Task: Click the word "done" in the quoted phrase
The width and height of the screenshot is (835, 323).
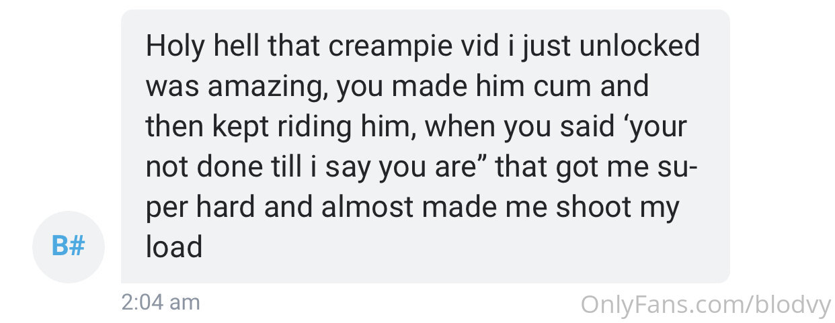Action: point(223,167)
